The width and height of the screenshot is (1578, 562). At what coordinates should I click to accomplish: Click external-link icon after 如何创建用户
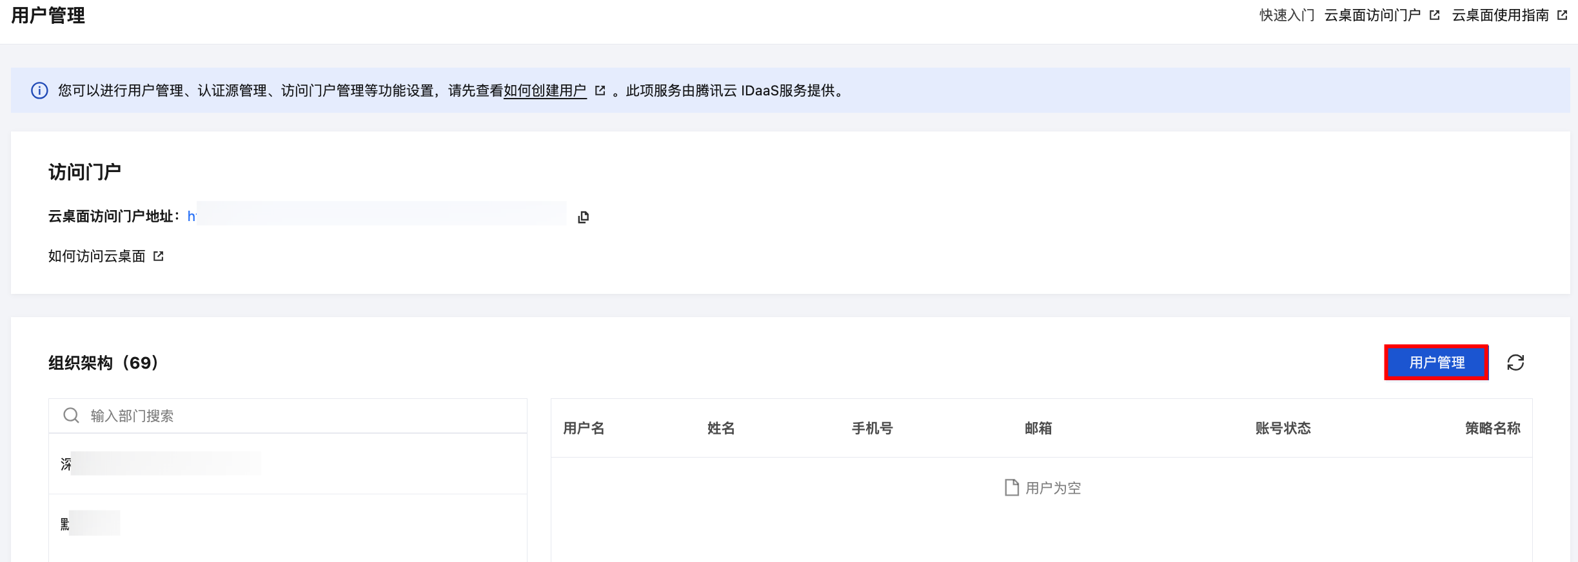tap(600, 91)
